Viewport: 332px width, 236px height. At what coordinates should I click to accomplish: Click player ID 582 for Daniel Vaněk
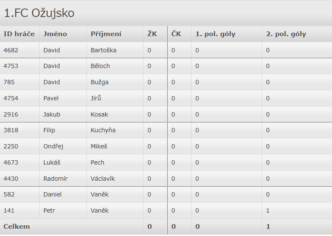tap(9, 194)
